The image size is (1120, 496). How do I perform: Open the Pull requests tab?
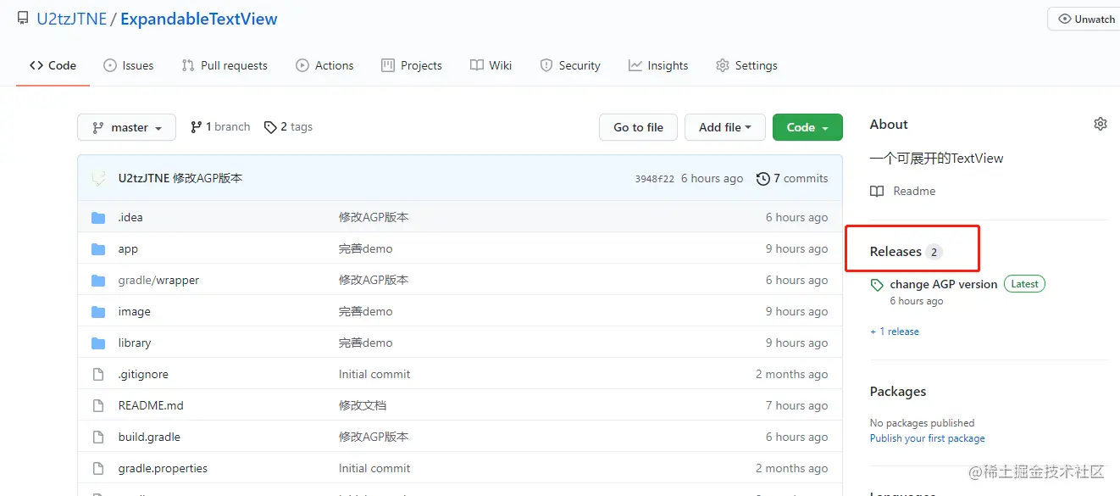[225, 65]
